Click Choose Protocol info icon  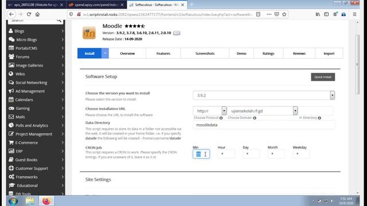(x=221, y=118)
